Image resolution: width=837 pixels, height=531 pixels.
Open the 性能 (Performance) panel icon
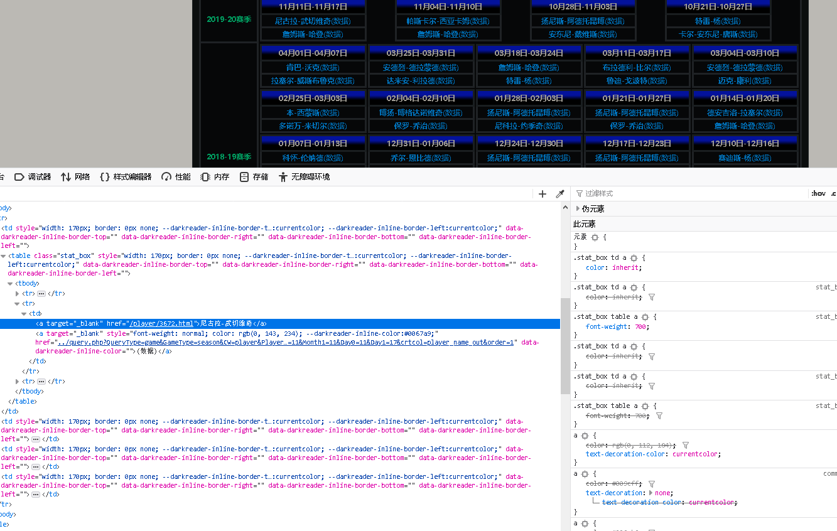pos(166,177)
